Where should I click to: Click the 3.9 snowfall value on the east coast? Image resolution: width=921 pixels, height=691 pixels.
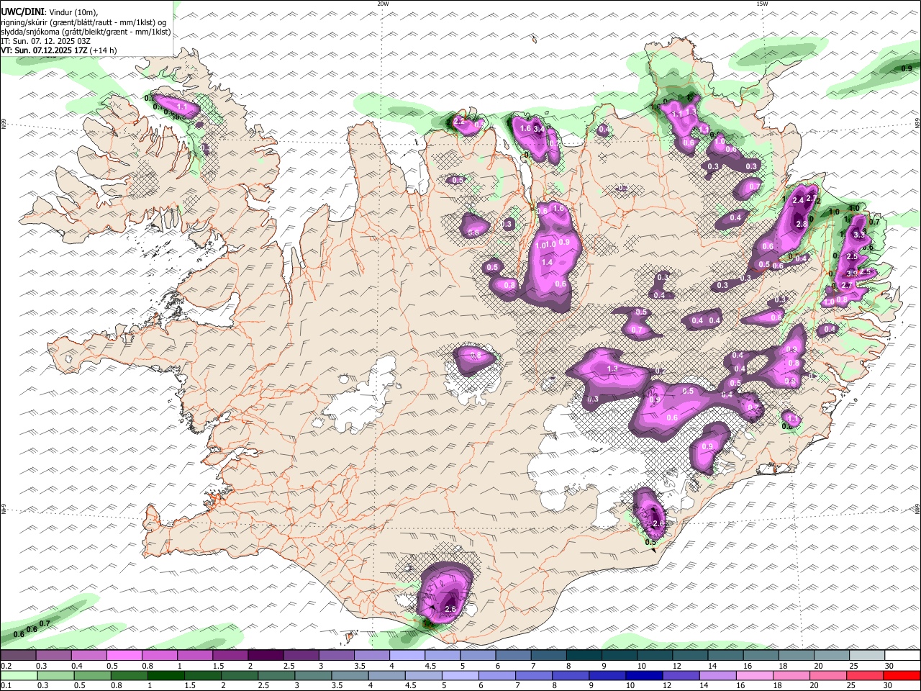(852, 274)
